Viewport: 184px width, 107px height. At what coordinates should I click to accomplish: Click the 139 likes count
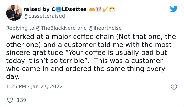click(x=22, y=100)
